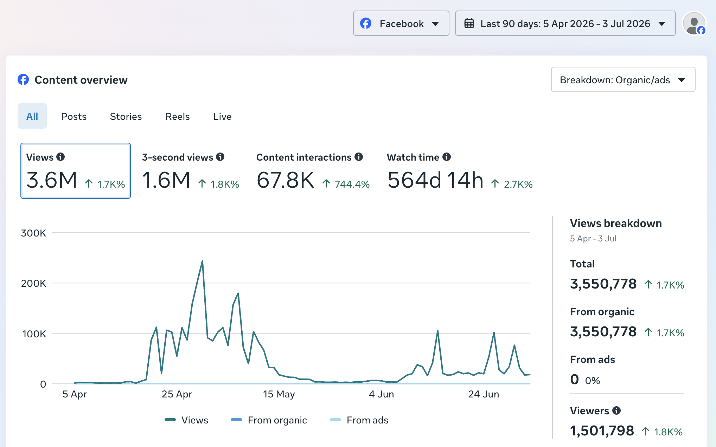This screenshot has width=716, height=447.
Task: Click the 24 Jun x-axis label
Action: (x=484, y=394)
